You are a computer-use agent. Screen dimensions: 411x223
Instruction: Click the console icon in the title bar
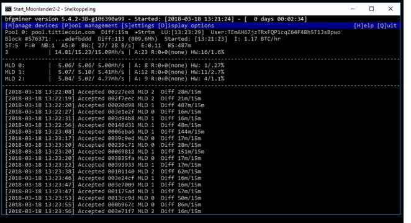coord(8,9)
